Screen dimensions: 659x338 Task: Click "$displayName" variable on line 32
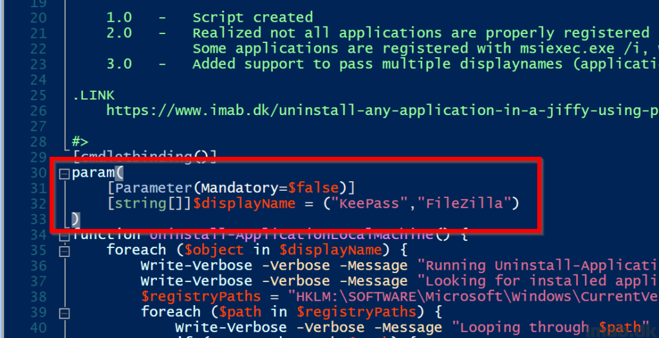(244, 204)
